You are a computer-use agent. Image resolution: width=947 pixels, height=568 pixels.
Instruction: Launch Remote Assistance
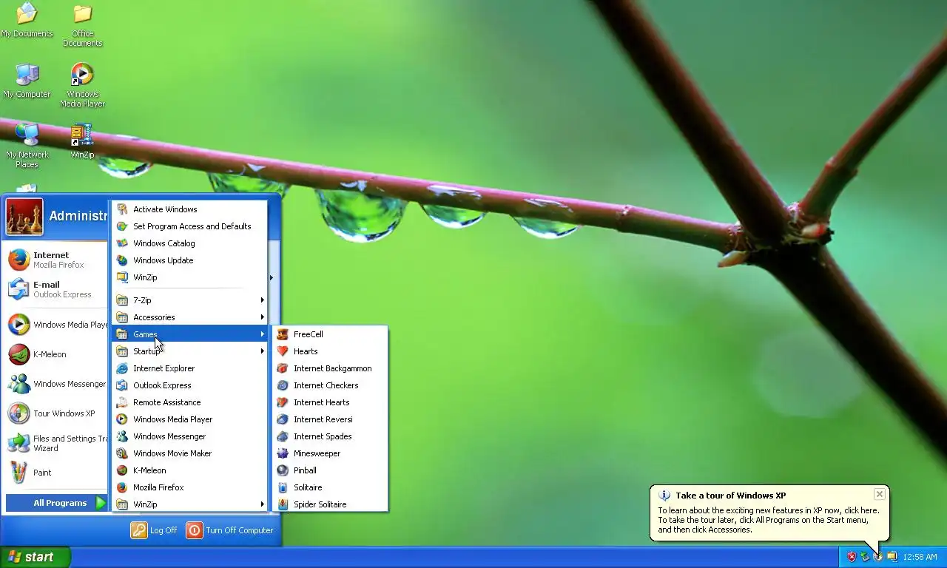tap(189, 402)
